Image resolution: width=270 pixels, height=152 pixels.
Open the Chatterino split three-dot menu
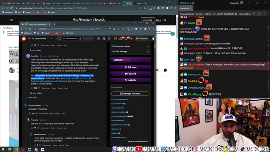264,14
